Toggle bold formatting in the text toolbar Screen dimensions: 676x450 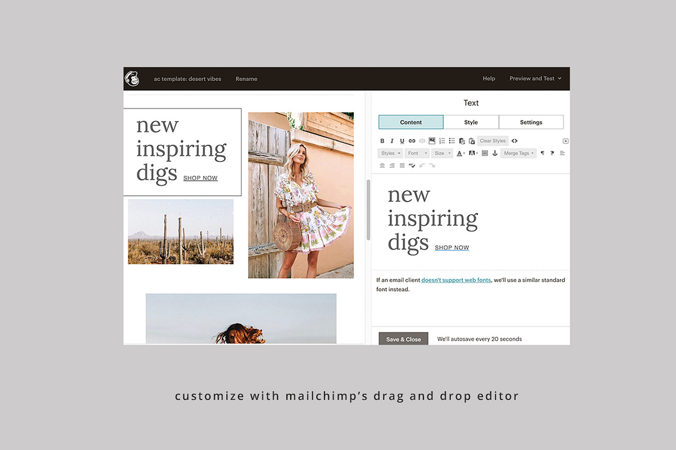383,141
